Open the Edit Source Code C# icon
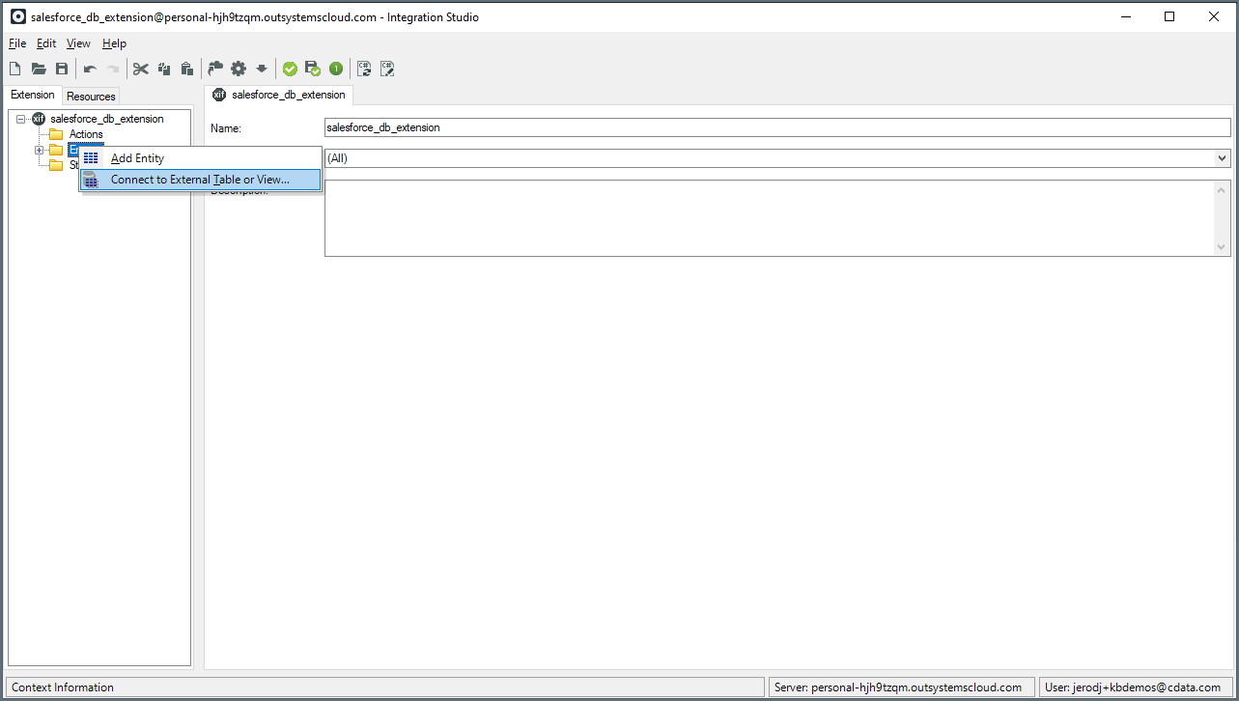1239x701 pixels. 387,69
